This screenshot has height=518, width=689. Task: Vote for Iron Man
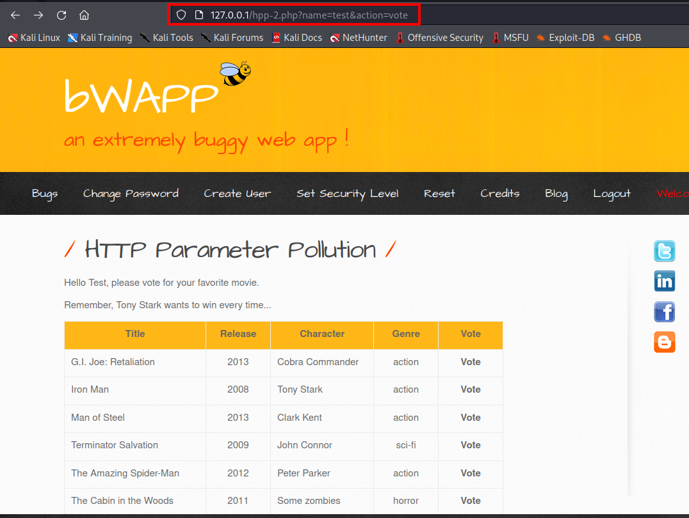pyautogui.click(x=470, y=389)
